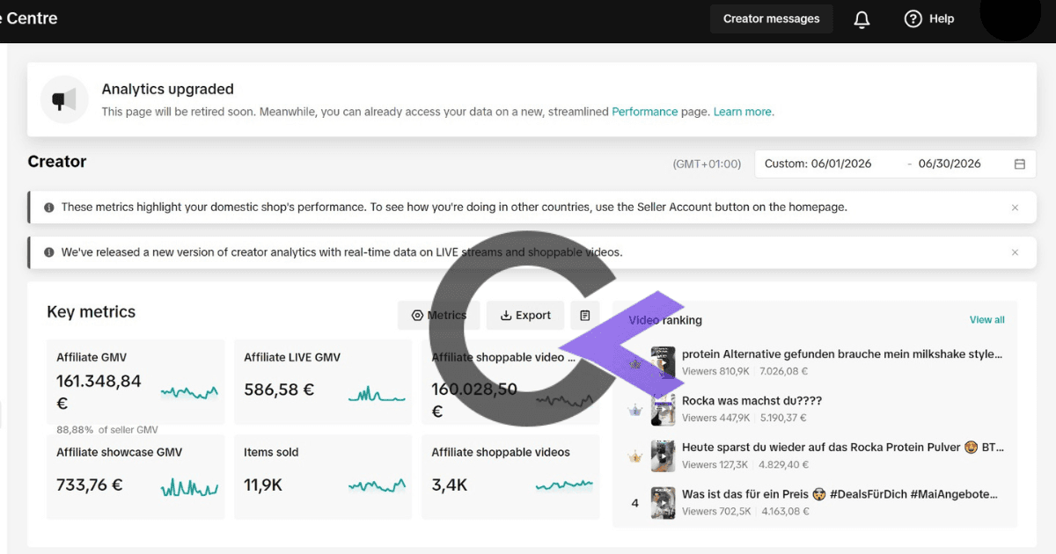The width and height of the screenshot is (1056, 554).
Task: Click 'Viewers 810,9K' stat text
Action: tap(715, 371)
